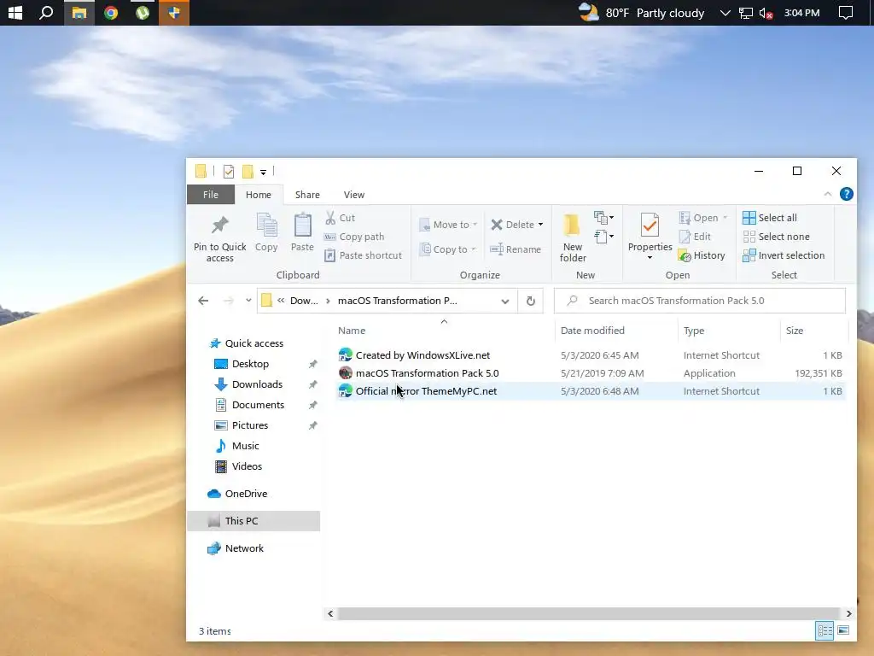Create a New folder from ribbon
The width and height of the screenshot is (874, 656).
tap(573, 238)
